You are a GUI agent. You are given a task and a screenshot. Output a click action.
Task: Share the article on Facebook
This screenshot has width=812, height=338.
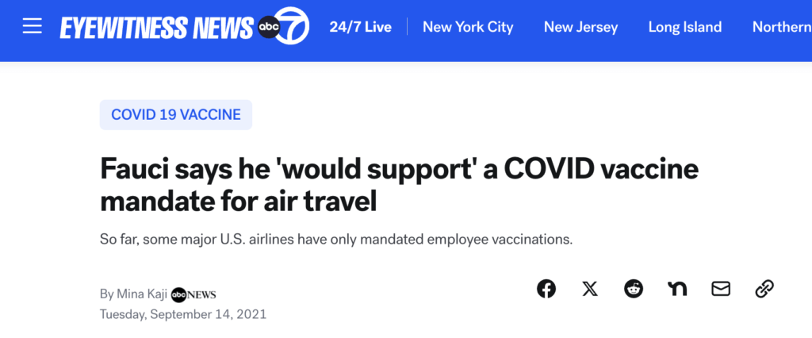(546, 289)
